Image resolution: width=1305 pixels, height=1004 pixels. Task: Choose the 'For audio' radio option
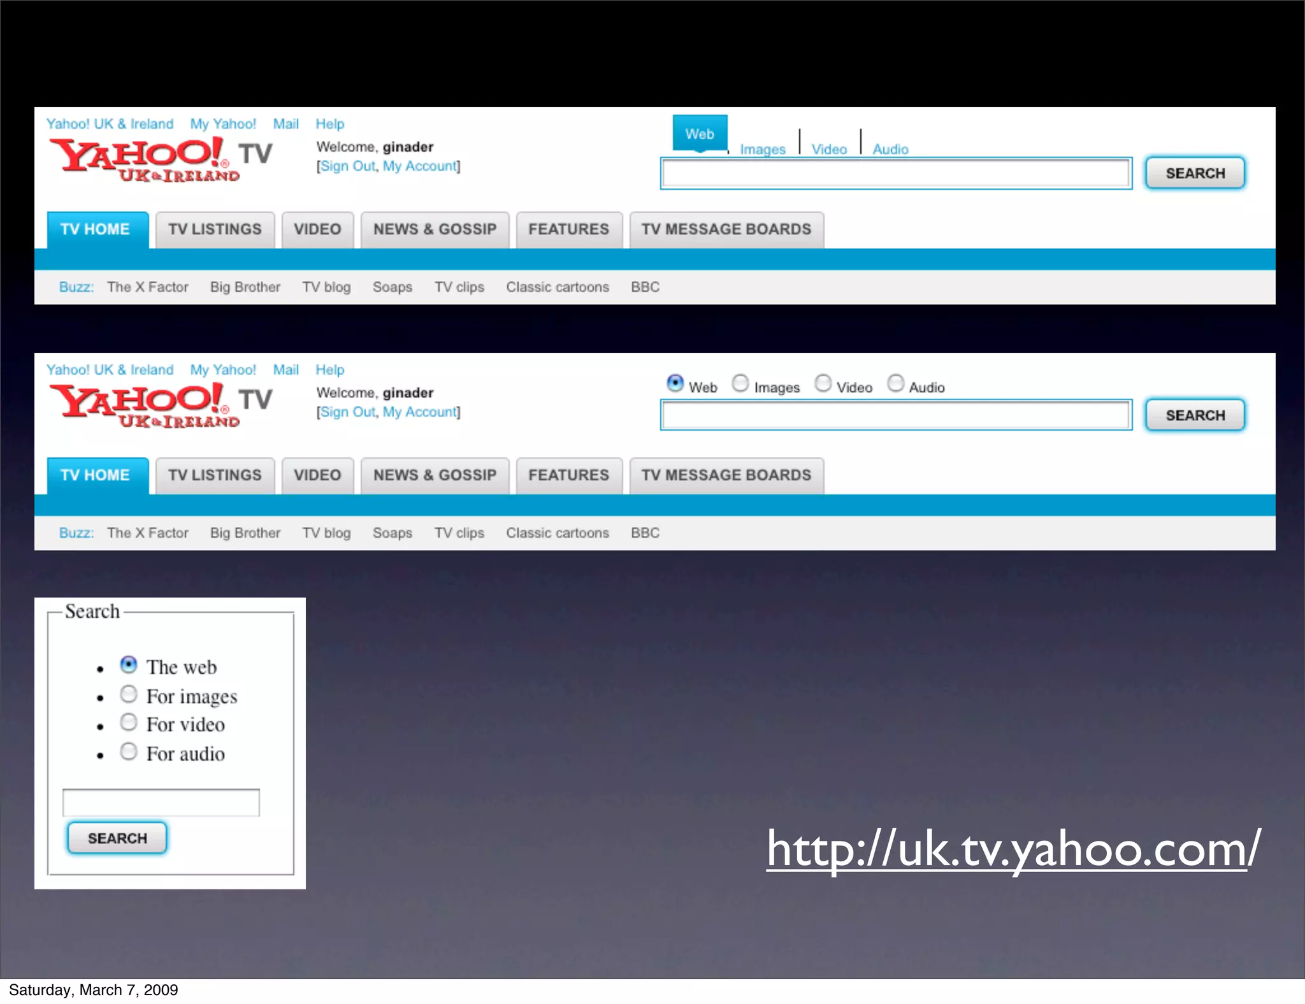129,752
